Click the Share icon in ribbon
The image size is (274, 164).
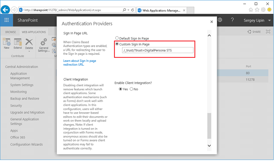click(x=254, y=32)
